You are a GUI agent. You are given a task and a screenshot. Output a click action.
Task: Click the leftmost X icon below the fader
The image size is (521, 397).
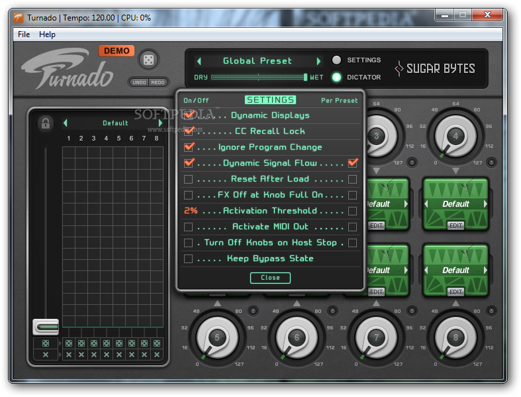click(46, 355)
